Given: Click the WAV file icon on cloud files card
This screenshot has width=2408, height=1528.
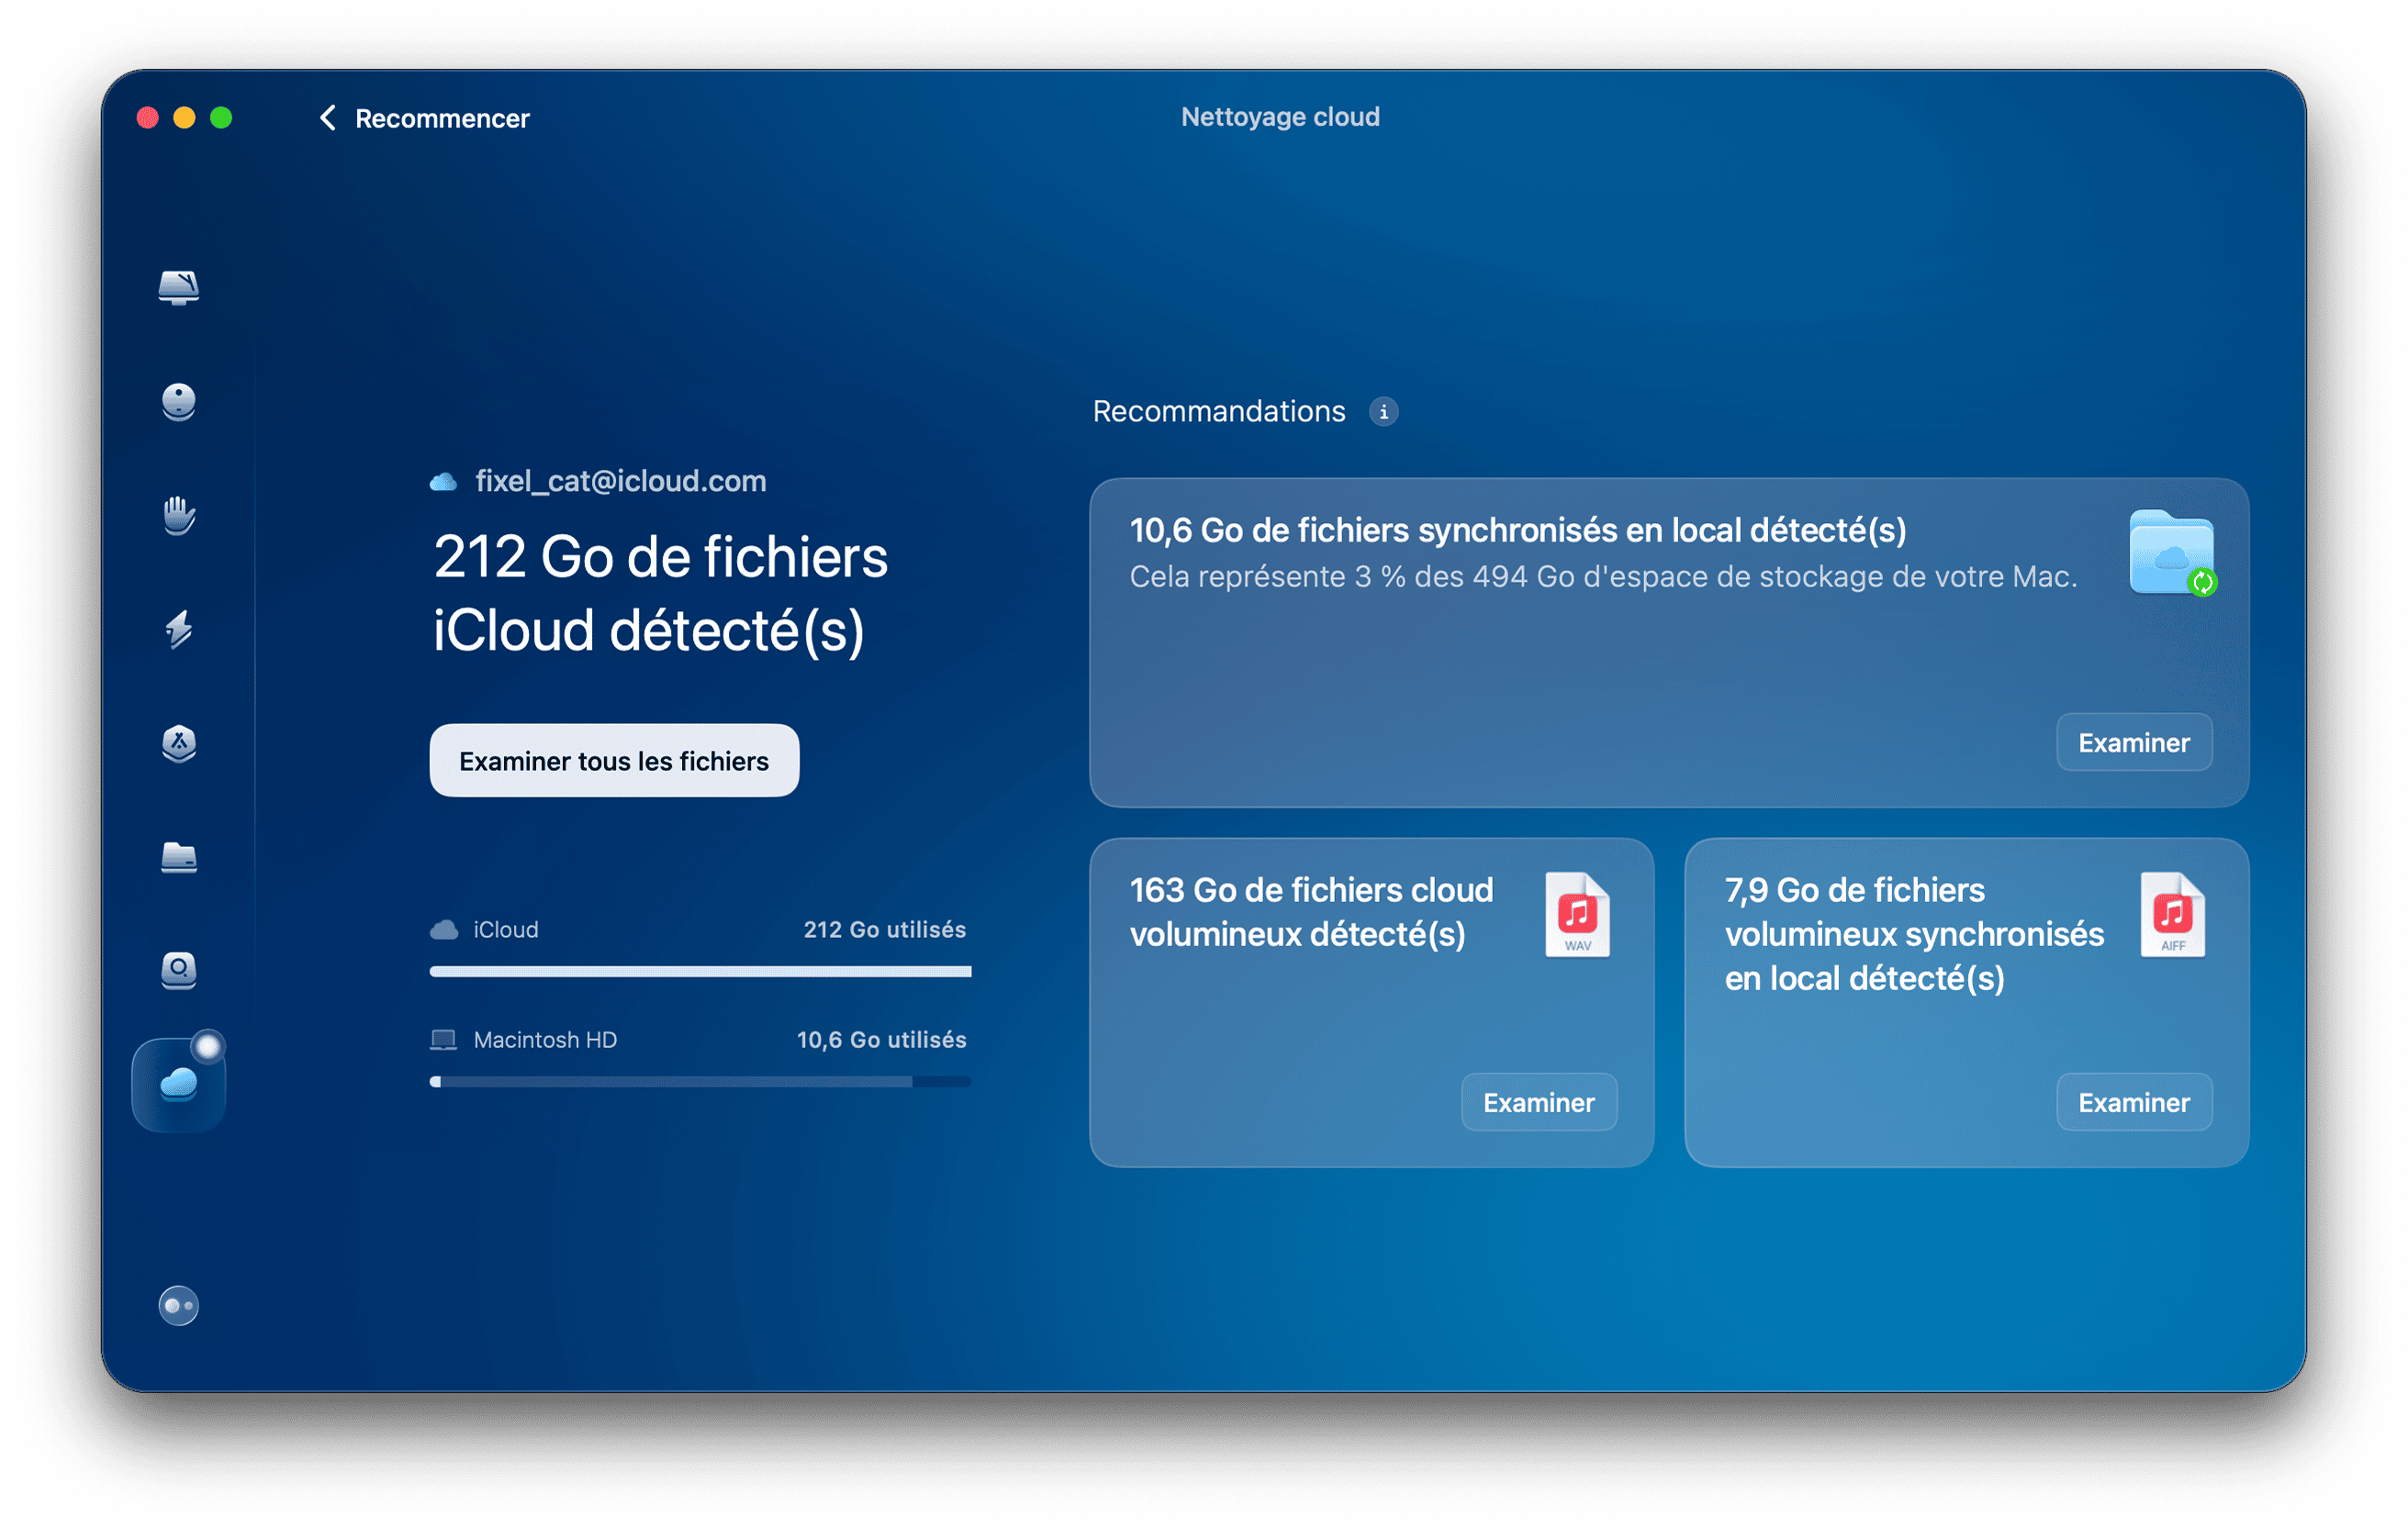Looking at the screenshot, I should point(1577,914).
